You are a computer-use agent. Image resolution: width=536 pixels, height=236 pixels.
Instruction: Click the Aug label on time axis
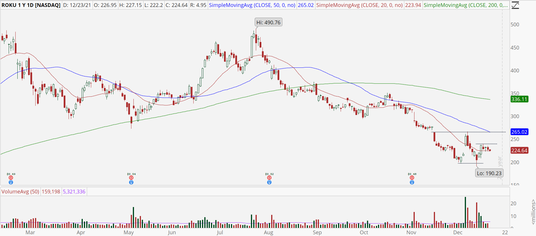click(x=269, y=233)
